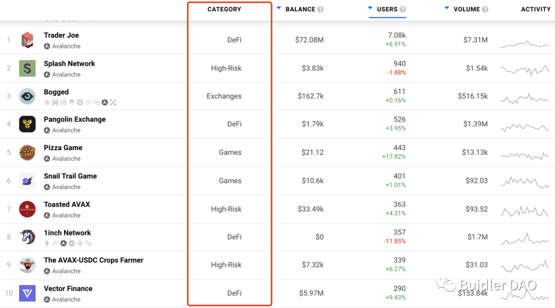Open the Snail Trail Game logo icon
The height and width of the screenshot is (308, 555).
point(27,180)
